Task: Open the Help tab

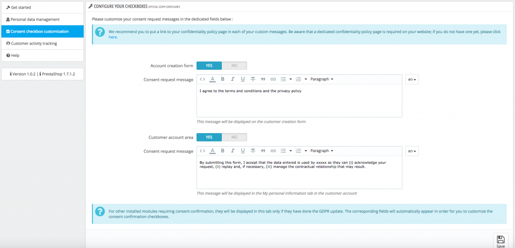Action: tap(42, 55)
